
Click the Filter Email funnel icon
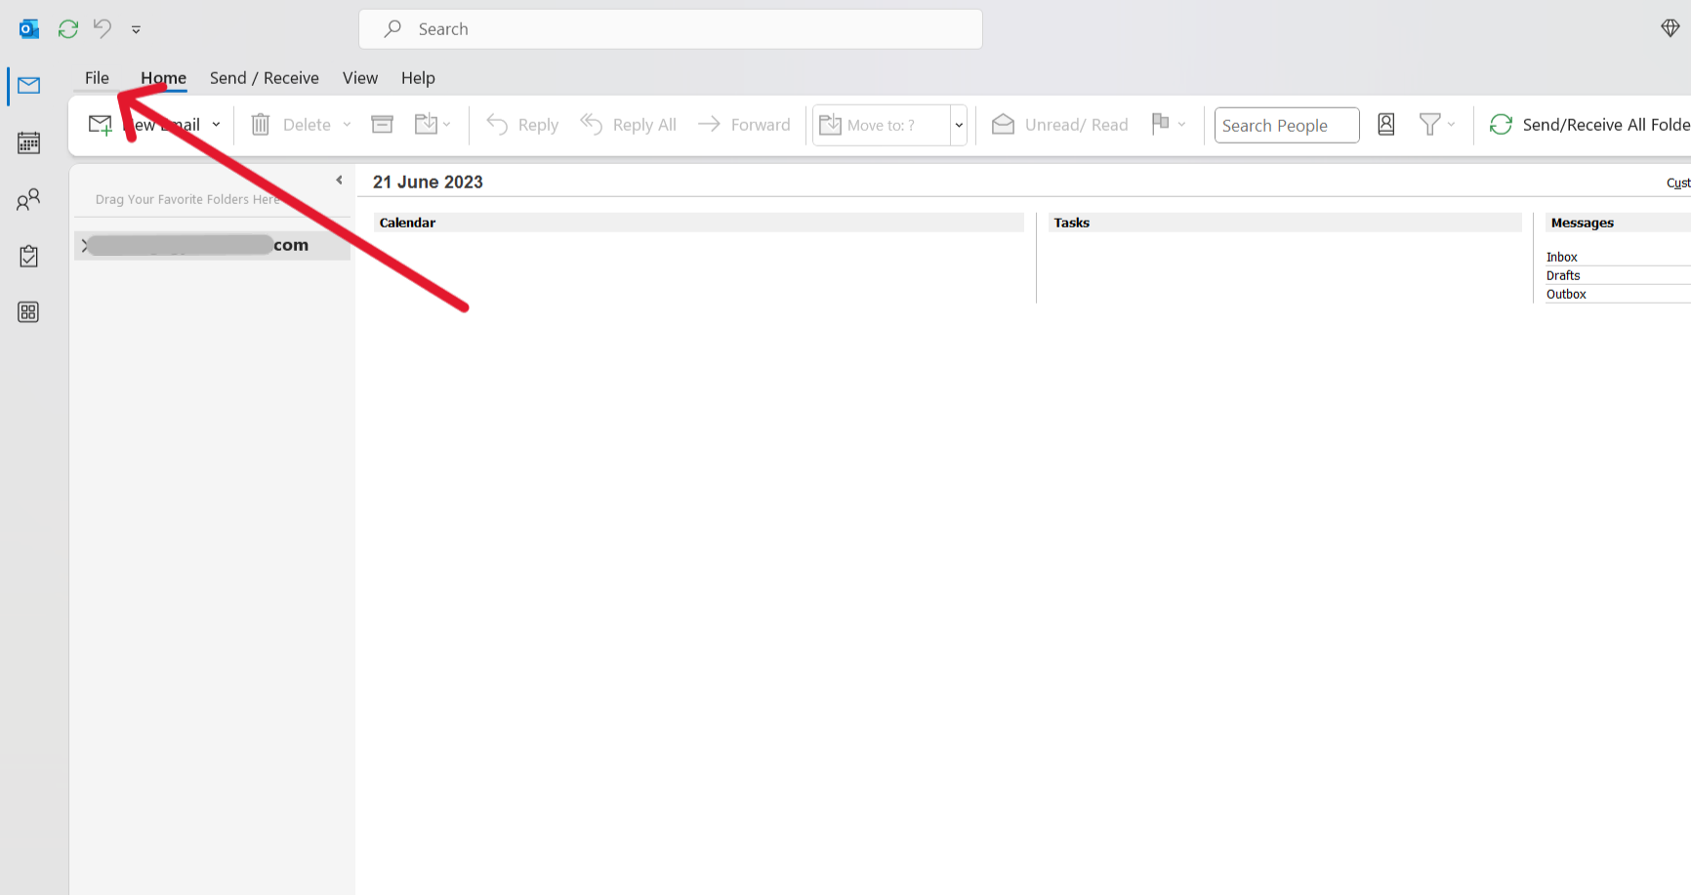click(1429, 124)
